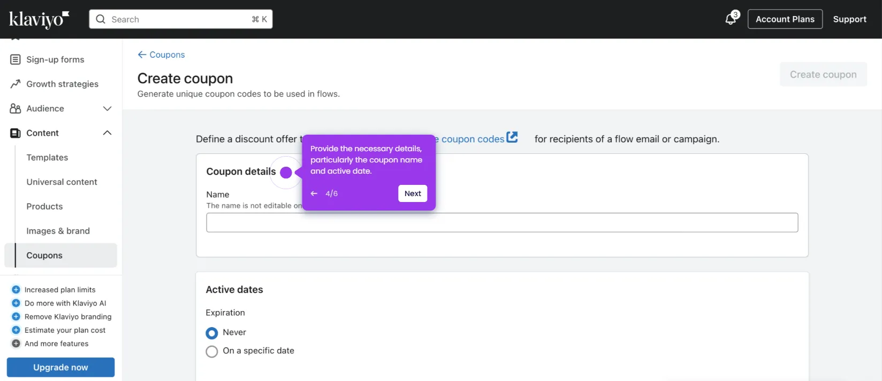
Task: Go back a step with tooltip arrow
Action: tap(314, 193)
